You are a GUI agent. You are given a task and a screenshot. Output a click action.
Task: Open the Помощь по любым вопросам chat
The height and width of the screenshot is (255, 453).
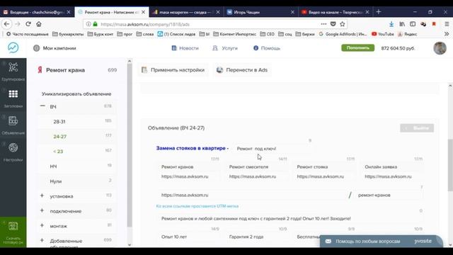pos(382,241)
